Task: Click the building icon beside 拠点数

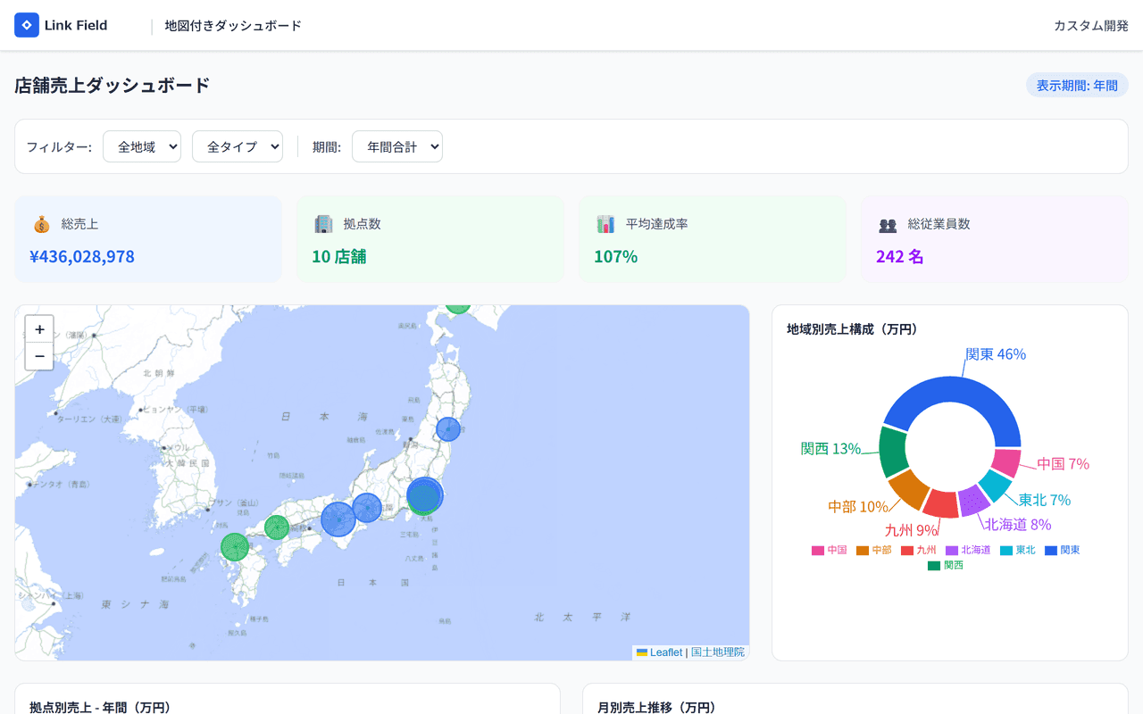Action: click(323, 224)
